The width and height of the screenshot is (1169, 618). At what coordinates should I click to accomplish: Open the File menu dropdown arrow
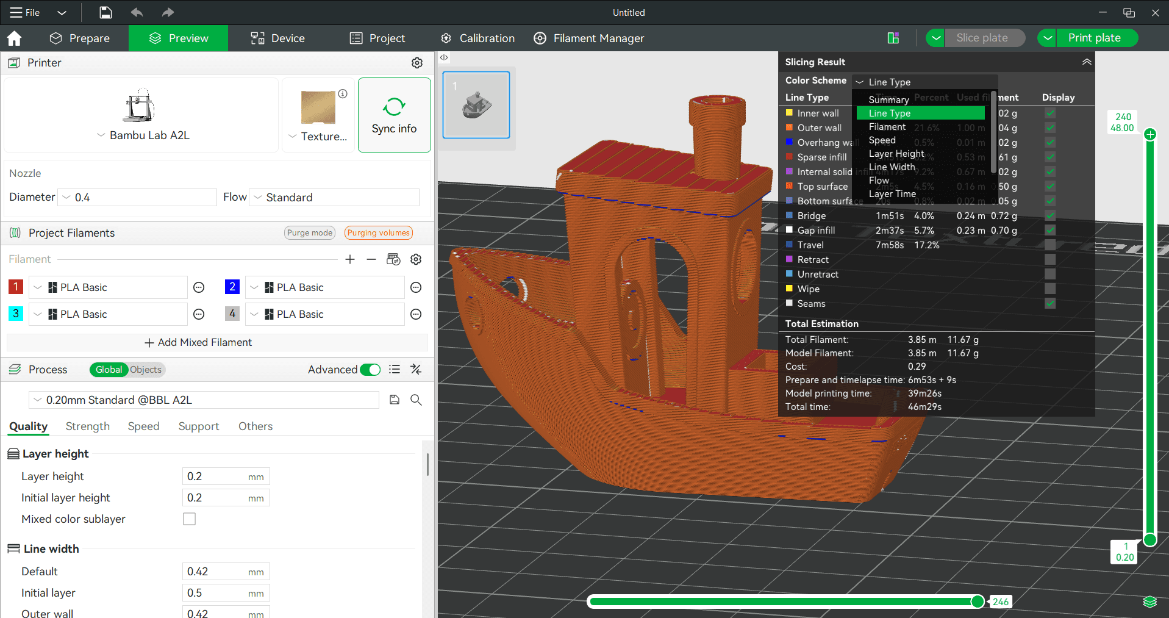pos(62,12)
